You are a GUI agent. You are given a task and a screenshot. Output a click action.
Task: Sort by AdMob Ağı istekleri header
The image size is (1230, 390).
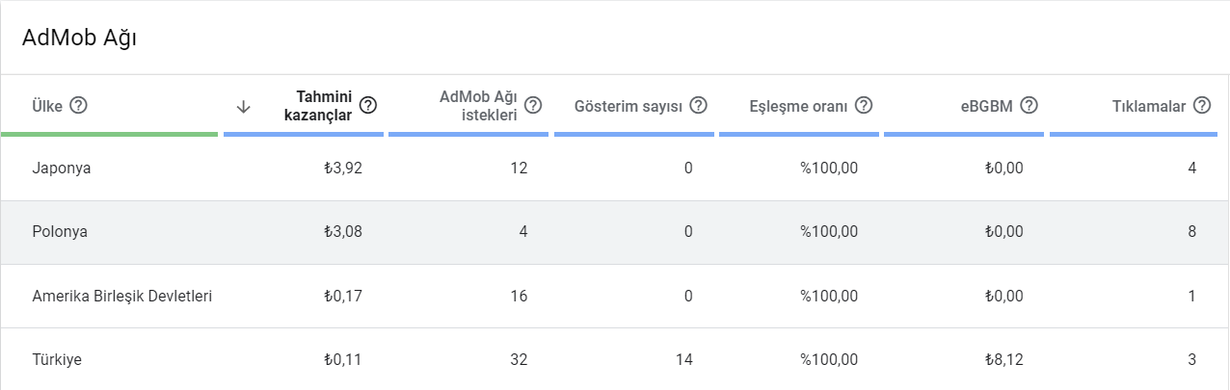tap(478, 106)
